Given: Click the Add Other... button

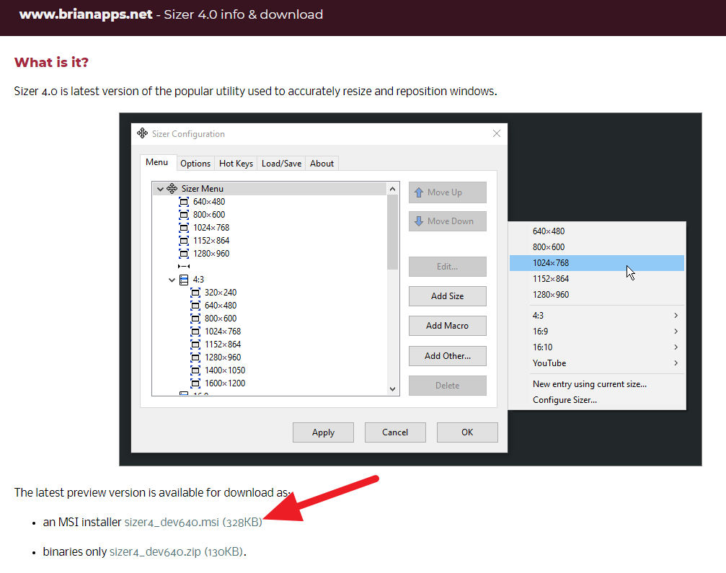Looking at the screenshot, I should (447, 356).
